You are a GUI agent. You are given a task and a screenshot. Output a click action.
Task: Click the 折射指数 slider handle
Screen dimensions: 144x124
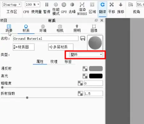(x=27, y=98)
